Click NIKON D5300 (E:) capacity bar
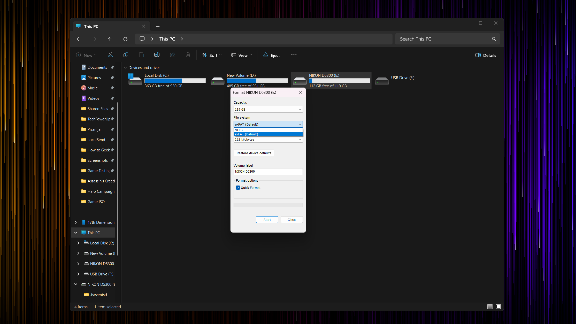This screenshot has width=576, height=324. pyautogui.click(x=339, y=81)
